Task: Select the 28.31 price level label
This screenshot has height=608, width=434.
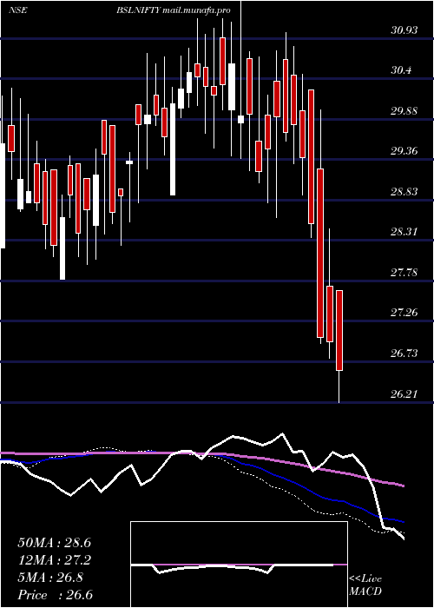Action: click(404, 232)
